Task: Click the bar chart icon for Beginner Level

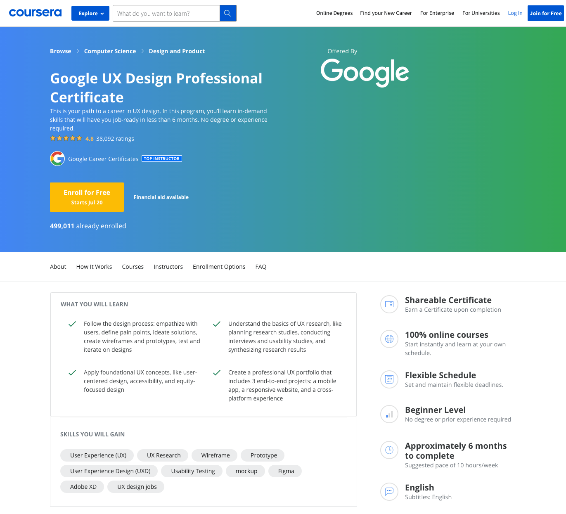Action: 389,414
